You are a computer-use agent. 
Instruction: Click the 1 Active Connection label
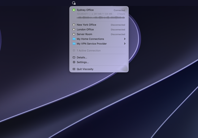(89, 51)
